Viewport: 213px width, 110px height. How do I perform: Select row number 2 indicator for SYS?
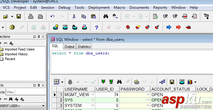[60, 100]
